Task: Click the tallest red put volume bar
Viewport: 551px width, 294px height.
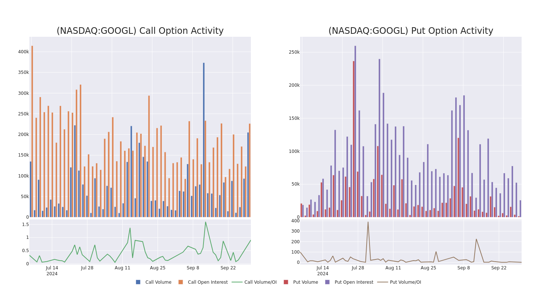Action: click(354, 139)
